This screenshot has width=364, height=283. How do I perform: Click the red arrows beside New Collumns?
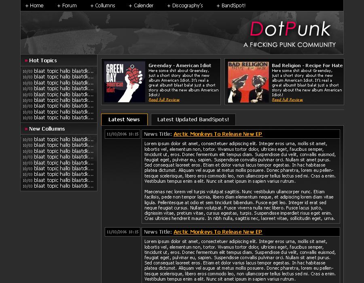(26, 129)
